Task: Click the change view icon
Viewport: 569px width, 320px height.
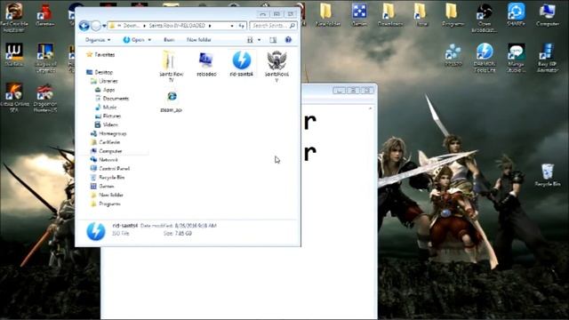Action: tap(250, 40)
